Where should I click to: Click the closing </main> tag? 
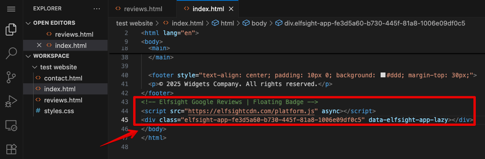(x=161, y=57)
